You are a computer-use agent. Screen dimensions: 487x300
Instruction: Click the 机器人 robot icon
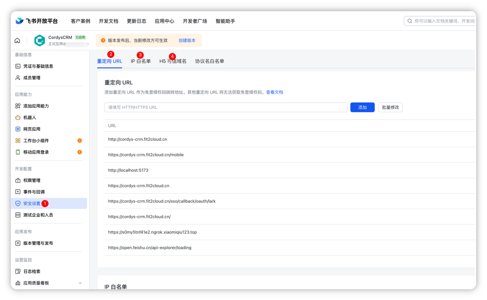click(18, 118)
